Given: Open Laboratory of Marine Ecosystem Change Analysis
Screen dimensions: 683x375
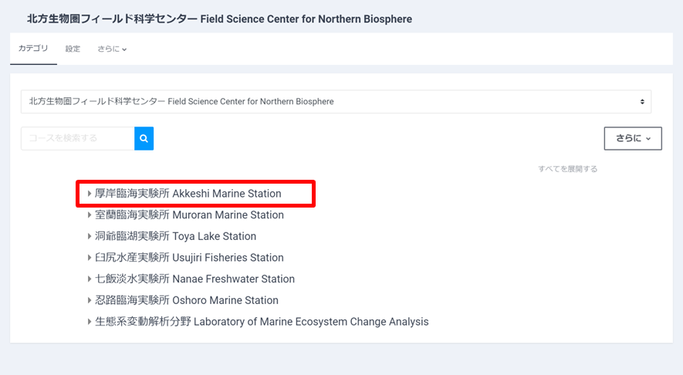Looking at the screenshot, I should point(262,322).
